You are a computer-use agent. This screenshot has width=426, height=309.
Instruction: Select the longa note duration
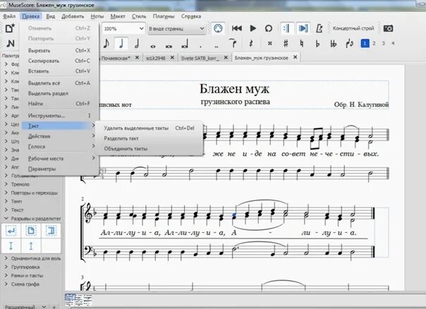(x=185, y=44)
